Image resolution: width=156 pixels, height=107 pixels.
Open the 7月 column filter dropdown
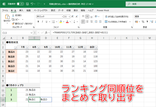point(27,48)
